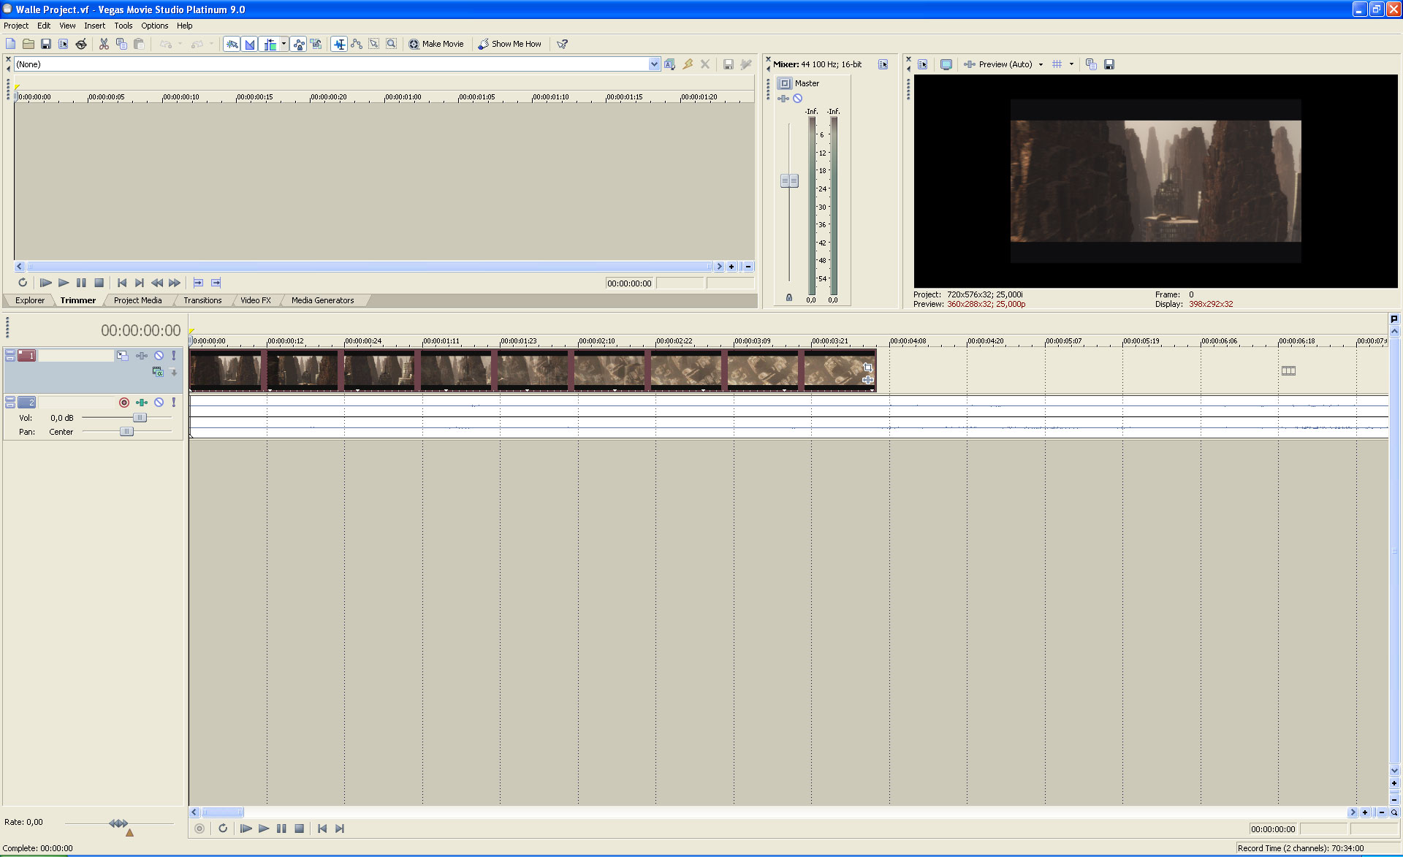Toggle Enable Snapping in the toolbar
1403x857 pixels.
click(232, 44)
